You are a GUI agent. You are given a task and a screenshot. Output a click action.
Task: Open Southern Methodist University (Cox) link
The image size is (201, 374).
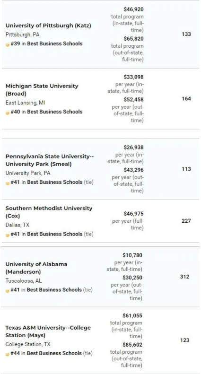[49, 212]
